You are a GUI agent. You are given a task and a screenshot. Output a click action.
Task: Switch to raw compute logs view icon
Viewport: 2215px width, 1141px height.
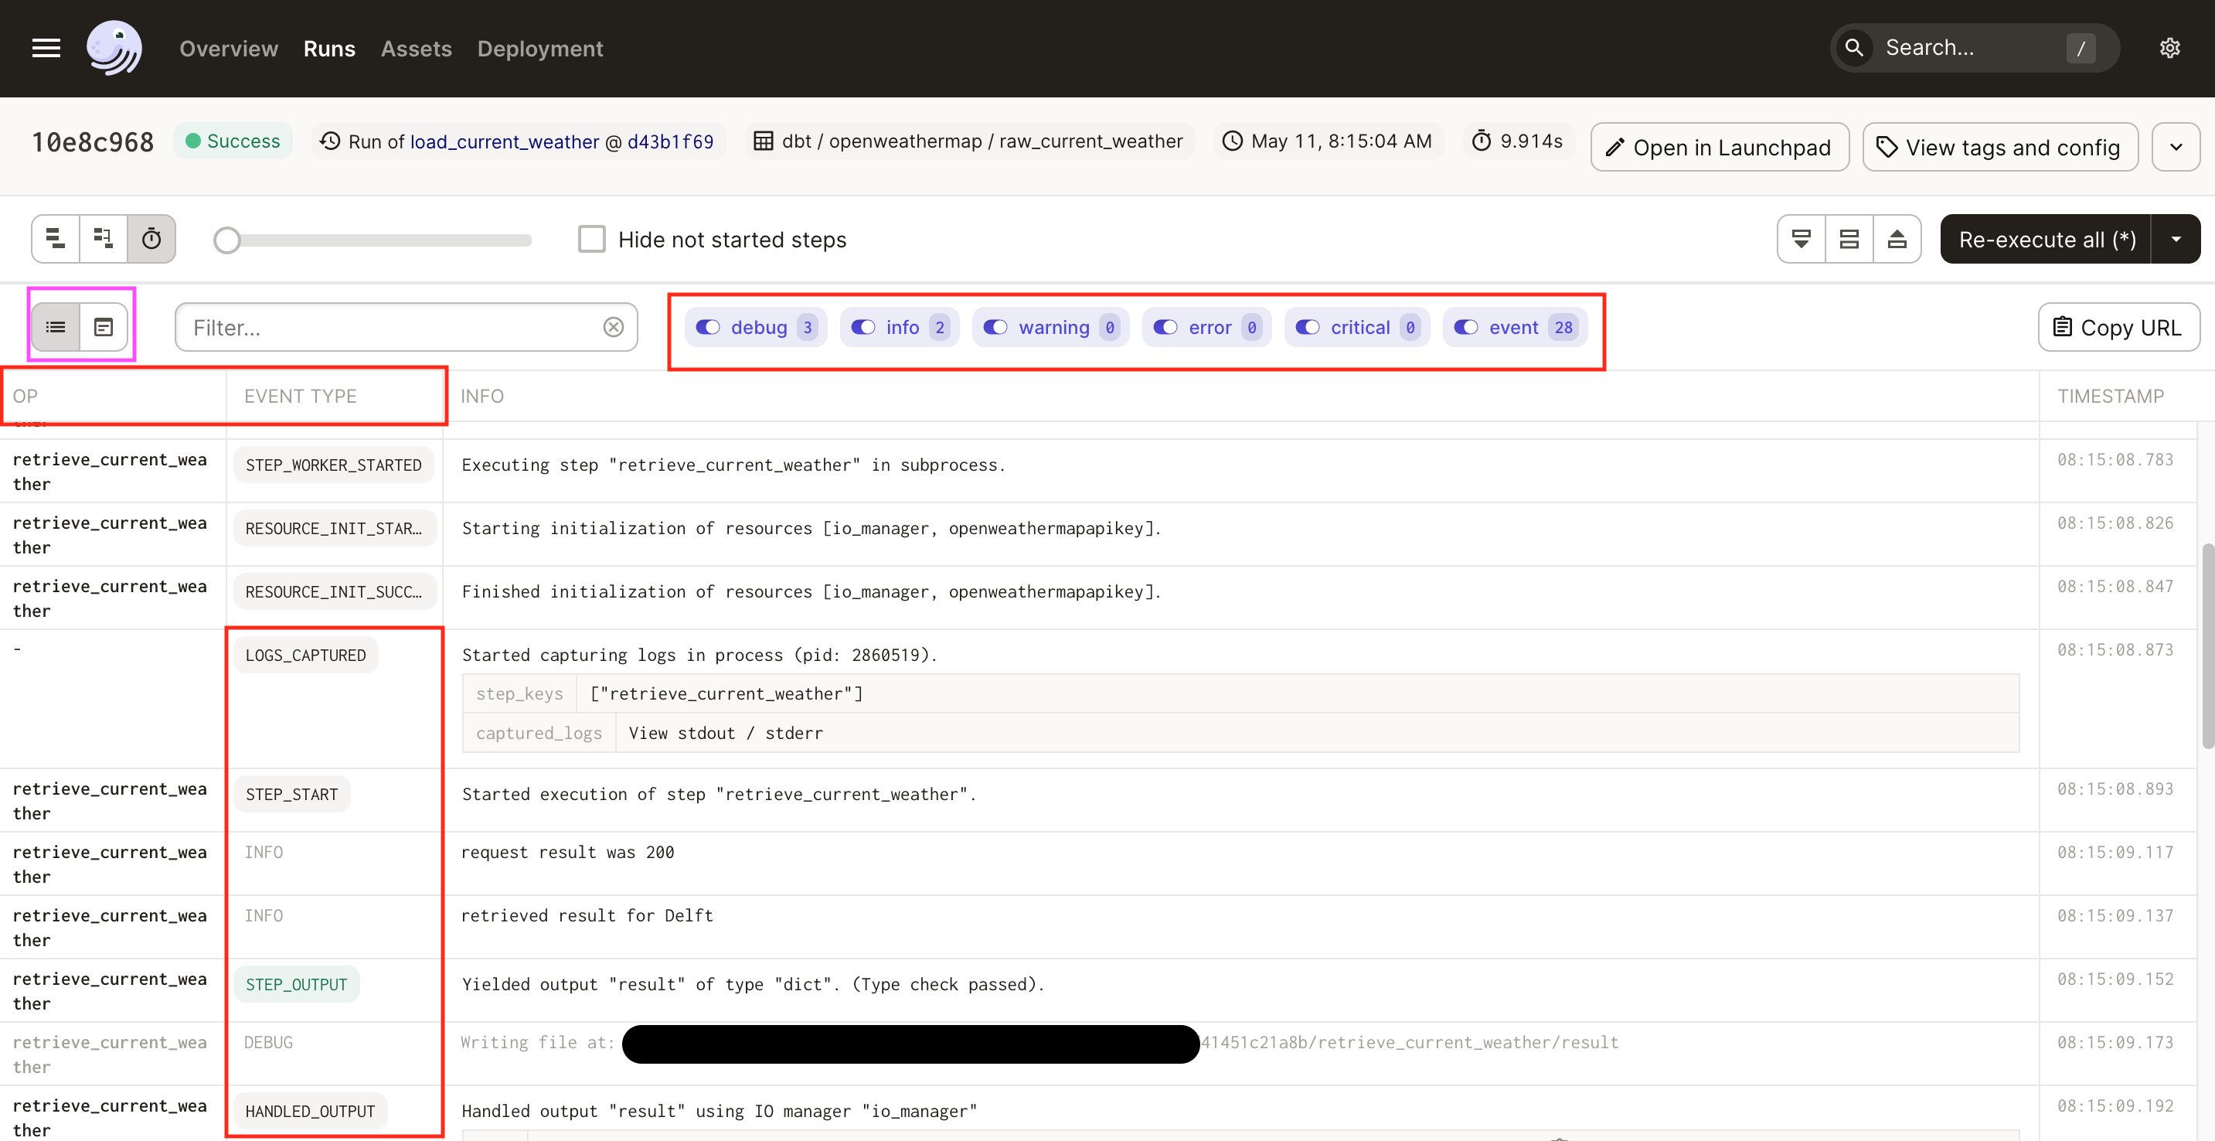click(x=104, y=327)
